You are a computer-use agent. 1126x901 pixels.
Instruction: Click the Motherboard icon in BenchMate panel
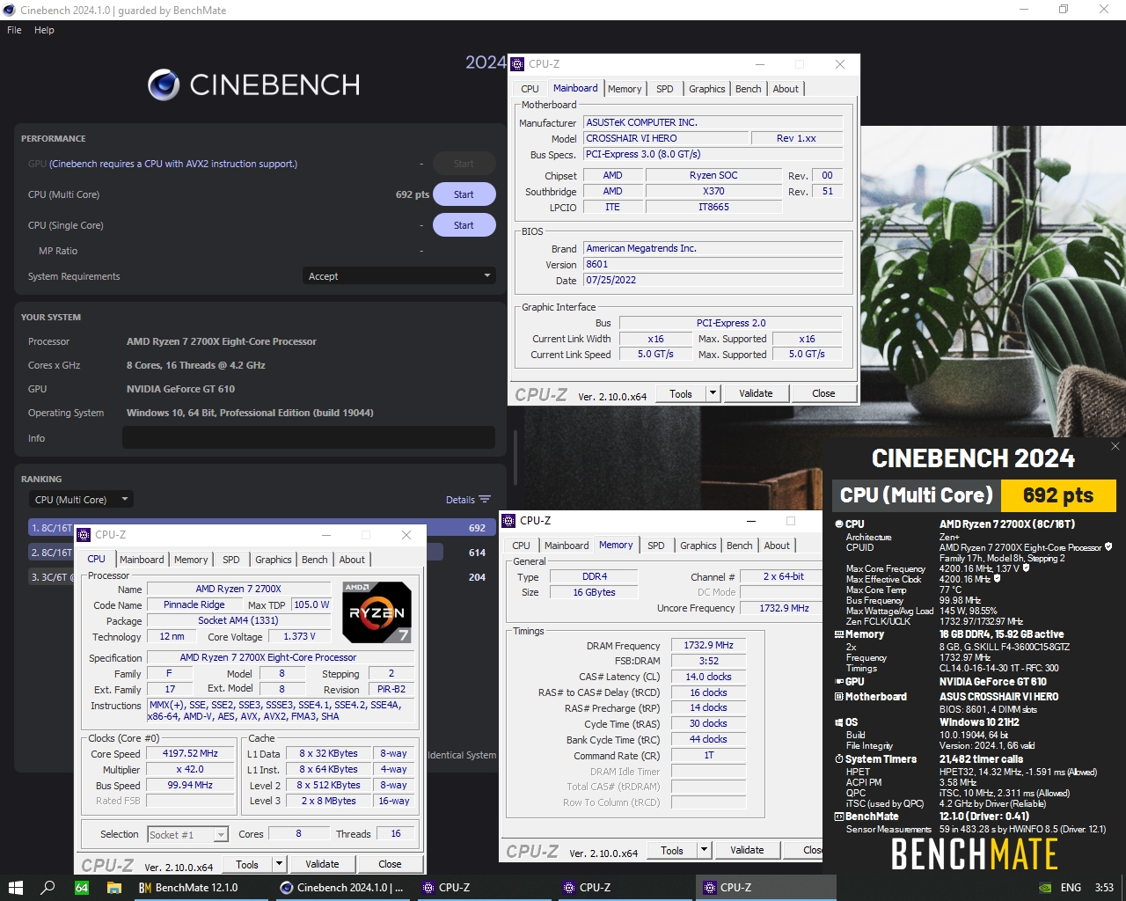pyautogui.click(x=839, y=697)
